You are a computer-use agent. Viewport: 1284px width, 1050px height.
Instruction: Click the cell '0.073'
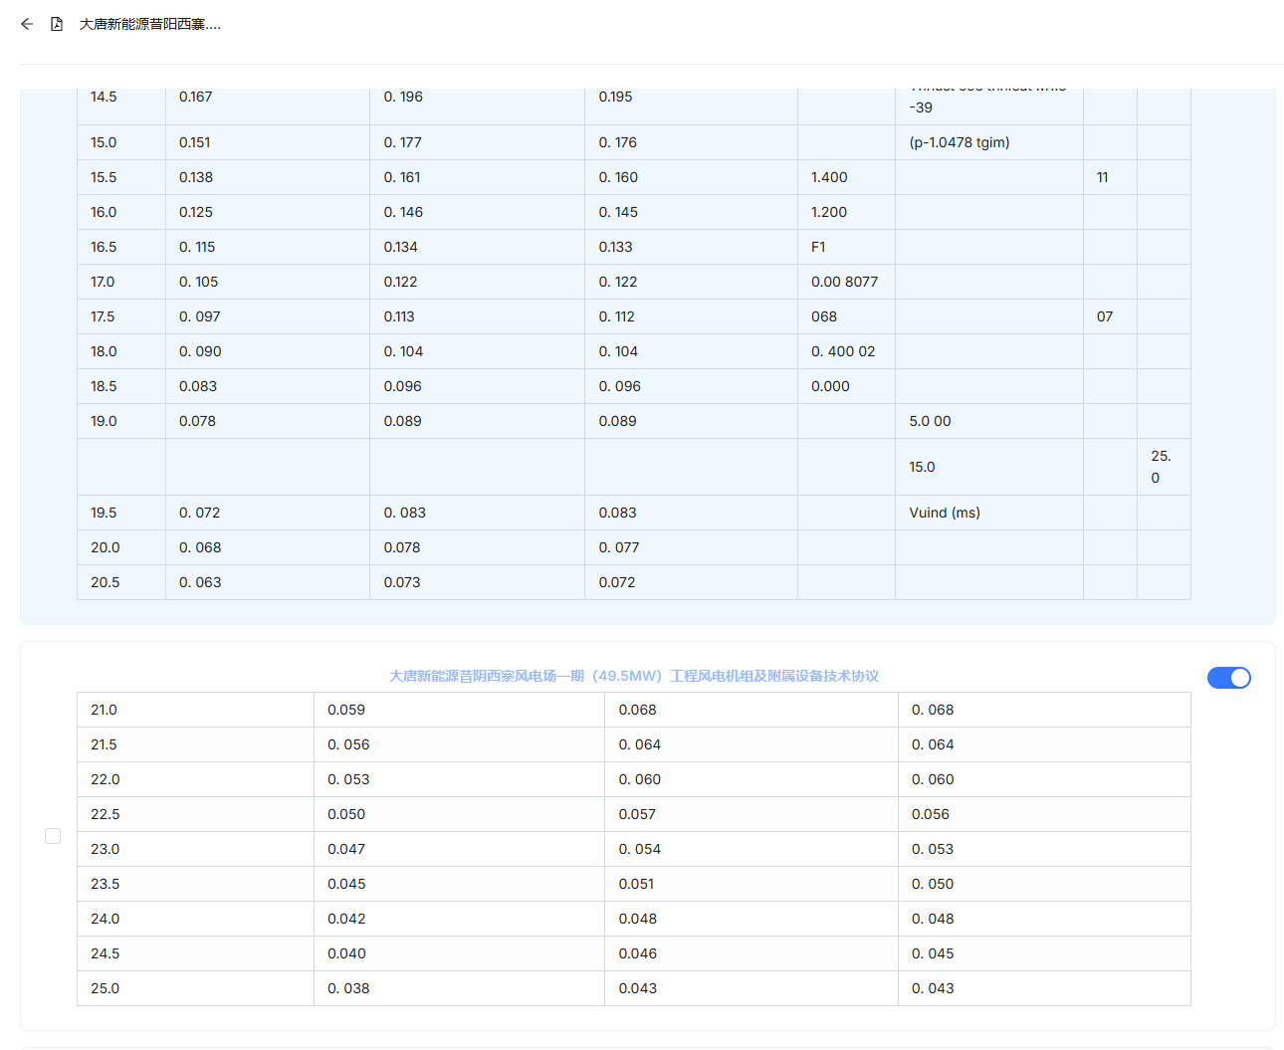[477, 582]
